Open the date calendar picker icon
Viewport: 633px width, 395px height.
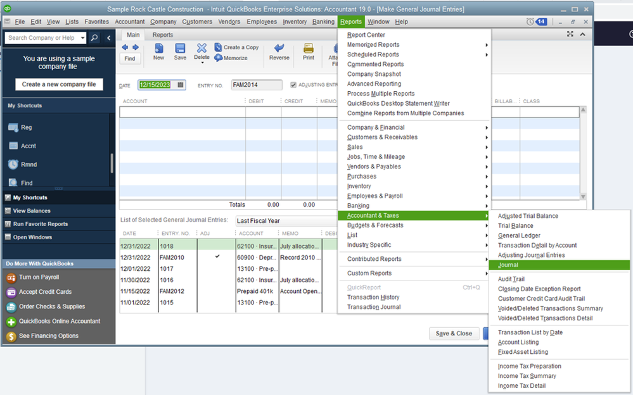[180, 85]
